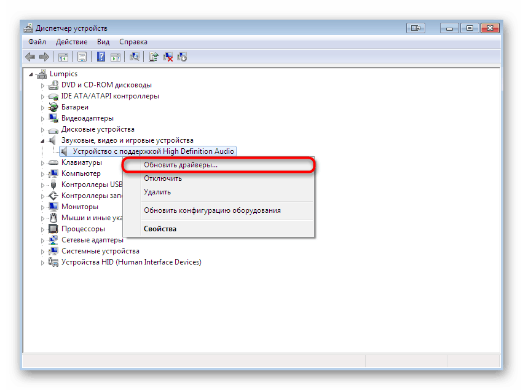Select the Компьютер label
Screen dimensions: 523x390
[81, 173]
